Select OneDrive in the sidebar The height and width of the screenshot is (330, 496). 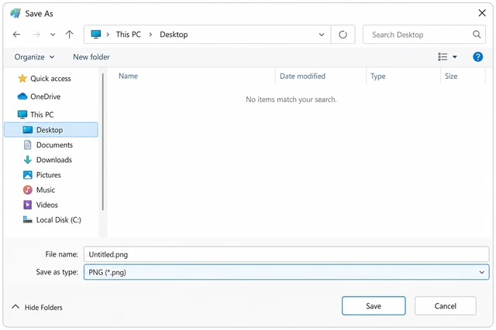tap(40, 97)
